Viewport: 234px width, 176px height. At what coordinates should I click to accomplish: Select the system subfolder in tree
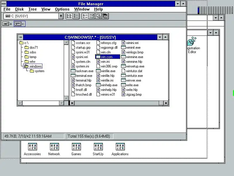click(37, 71)
